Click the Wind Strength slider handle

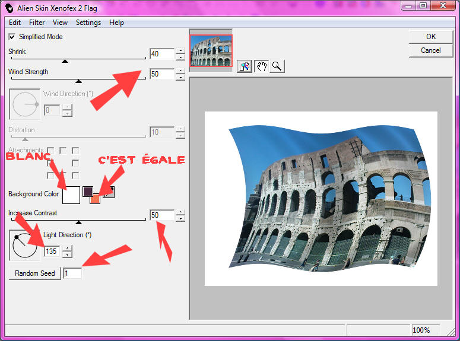coord(78,81)
